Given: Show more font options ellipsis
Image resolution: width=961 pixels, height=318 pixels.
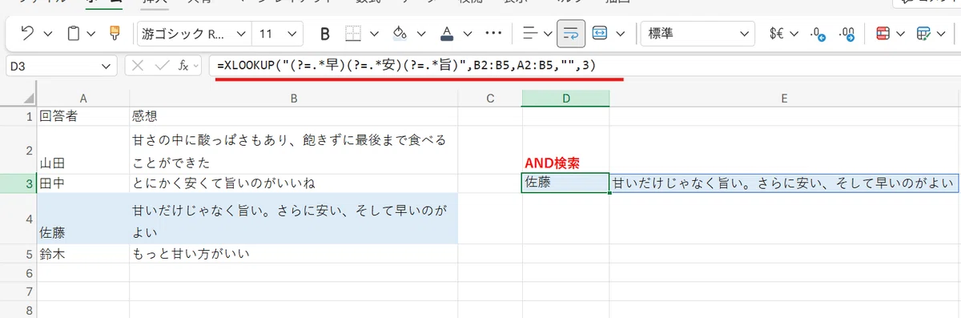Looking at the screenshot, I should (x=493, y=34).
